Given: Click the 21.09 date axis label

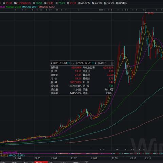Looking at the screenshot, I should [115, 158].
